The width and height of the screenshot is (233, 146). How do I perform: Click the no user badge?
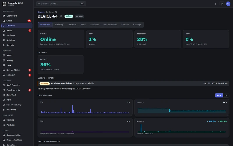point(80,16)
